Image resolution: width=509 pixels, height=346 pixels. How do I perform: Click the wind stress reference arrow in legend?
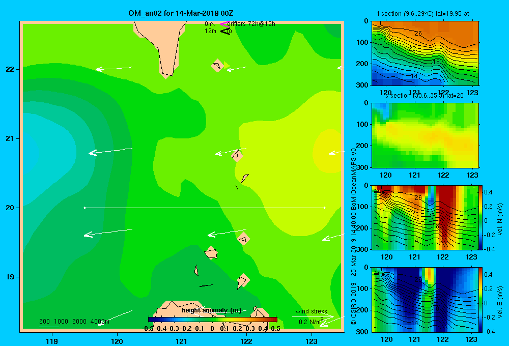313,316
